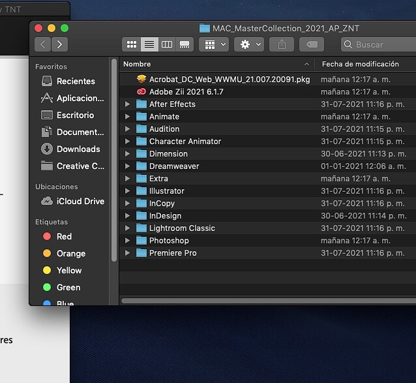416x383 pixels.
Task: Open Aplicaciones in the sidebar
Action: coord(72,98)
